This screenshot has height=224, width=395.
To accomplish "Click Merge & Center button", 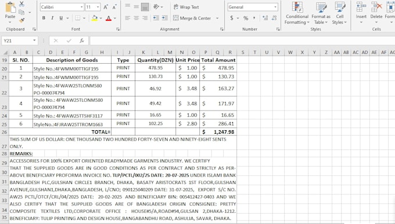I will [192, 18].
